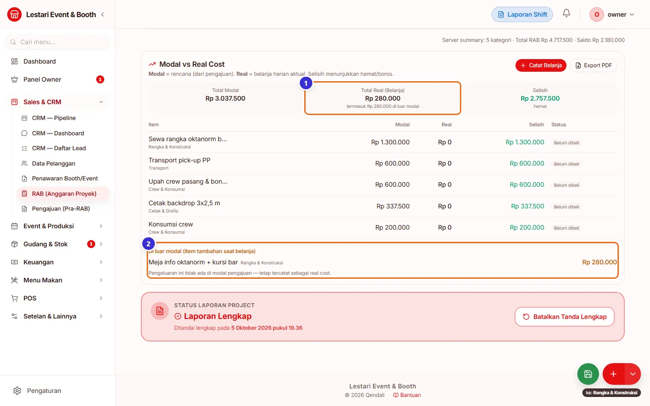650x406 pixels.
Task: Expand the Menu Makan chevron
Action: pos(101,280)
